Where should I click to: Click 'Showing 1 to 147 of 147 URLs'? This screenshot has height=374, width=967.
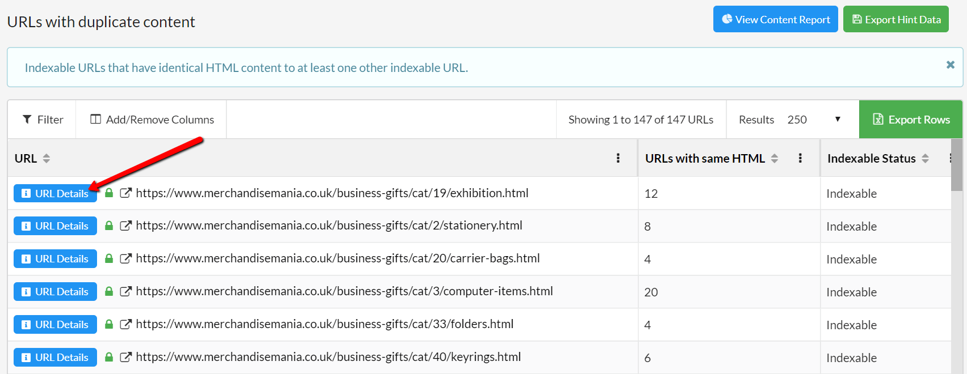click(641, 120)
